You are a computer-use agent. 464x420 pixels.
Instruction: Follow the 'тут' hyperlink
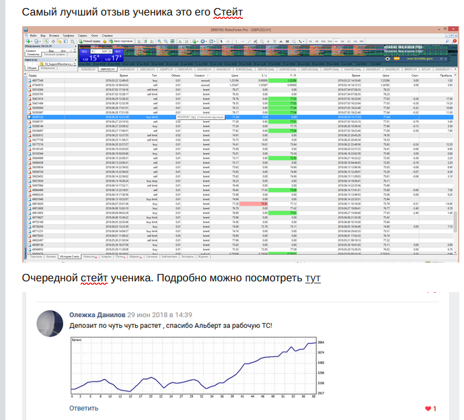pos(313,279)
